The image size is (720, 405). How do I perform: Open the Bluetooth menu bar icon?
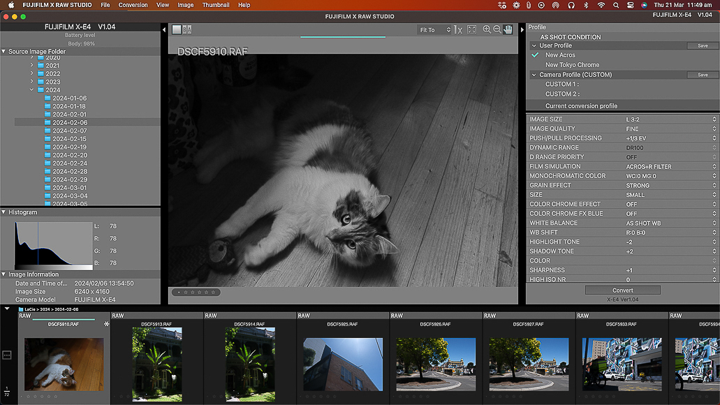(x=586, y=5)
